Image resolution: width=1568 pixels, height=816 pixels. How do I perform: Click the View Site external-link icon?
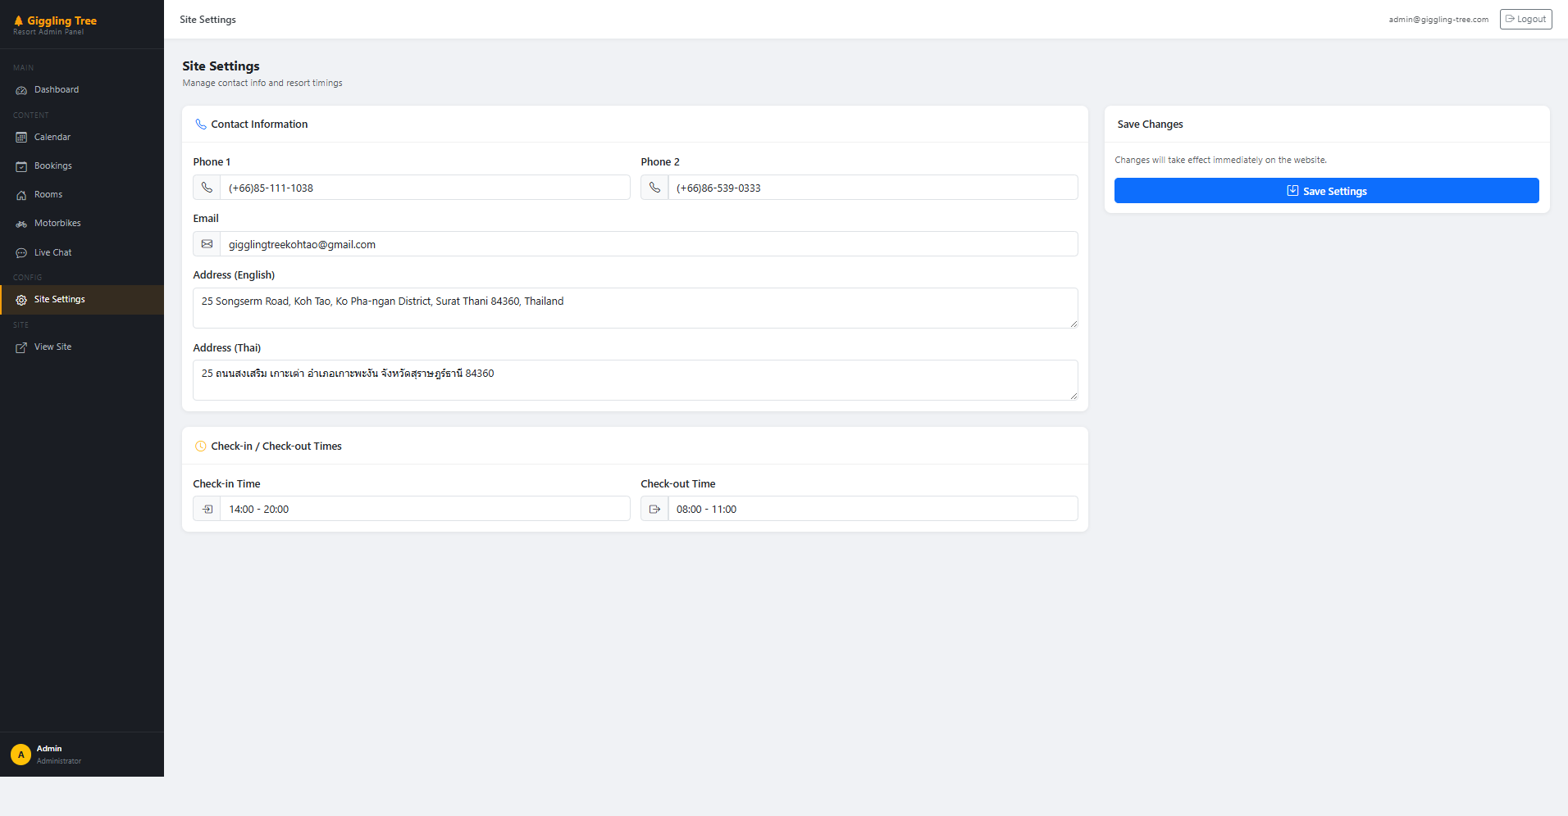[x=21, y=347]
